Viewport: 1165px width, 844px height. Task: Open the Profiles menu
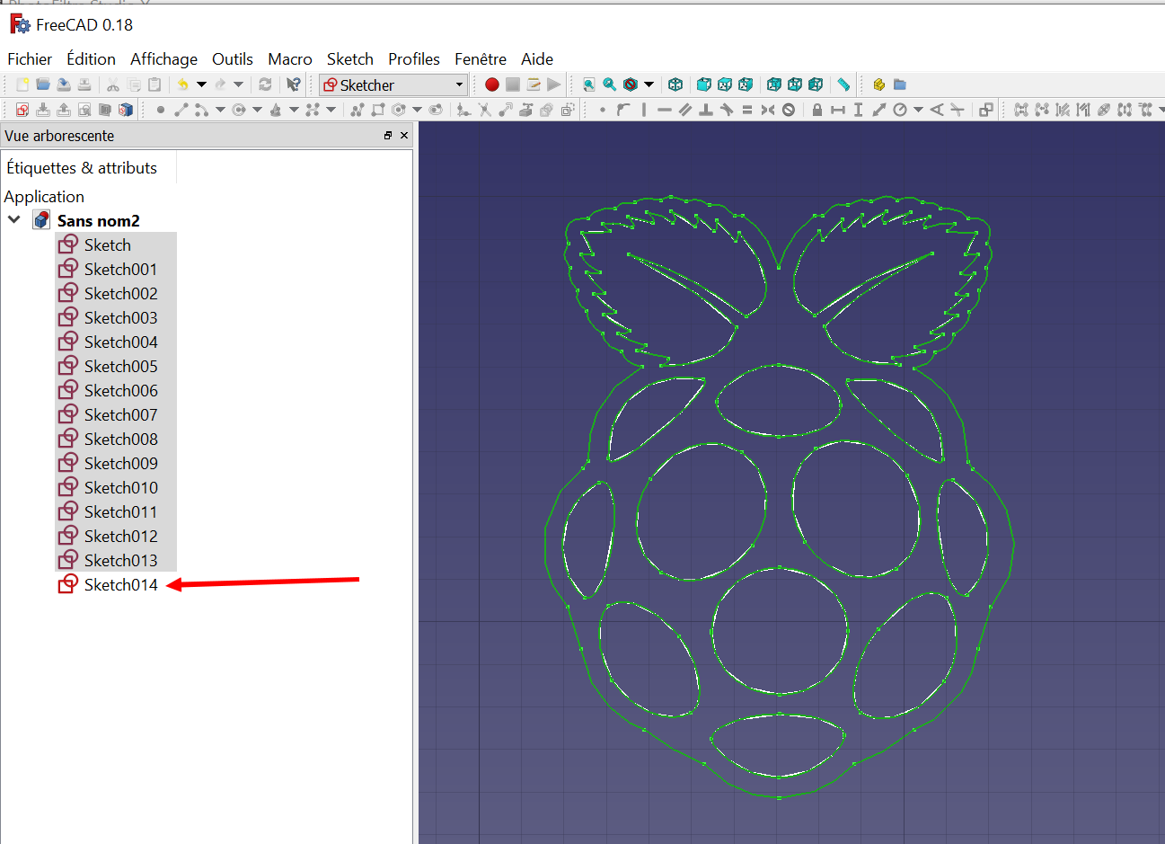pos(413,58)
